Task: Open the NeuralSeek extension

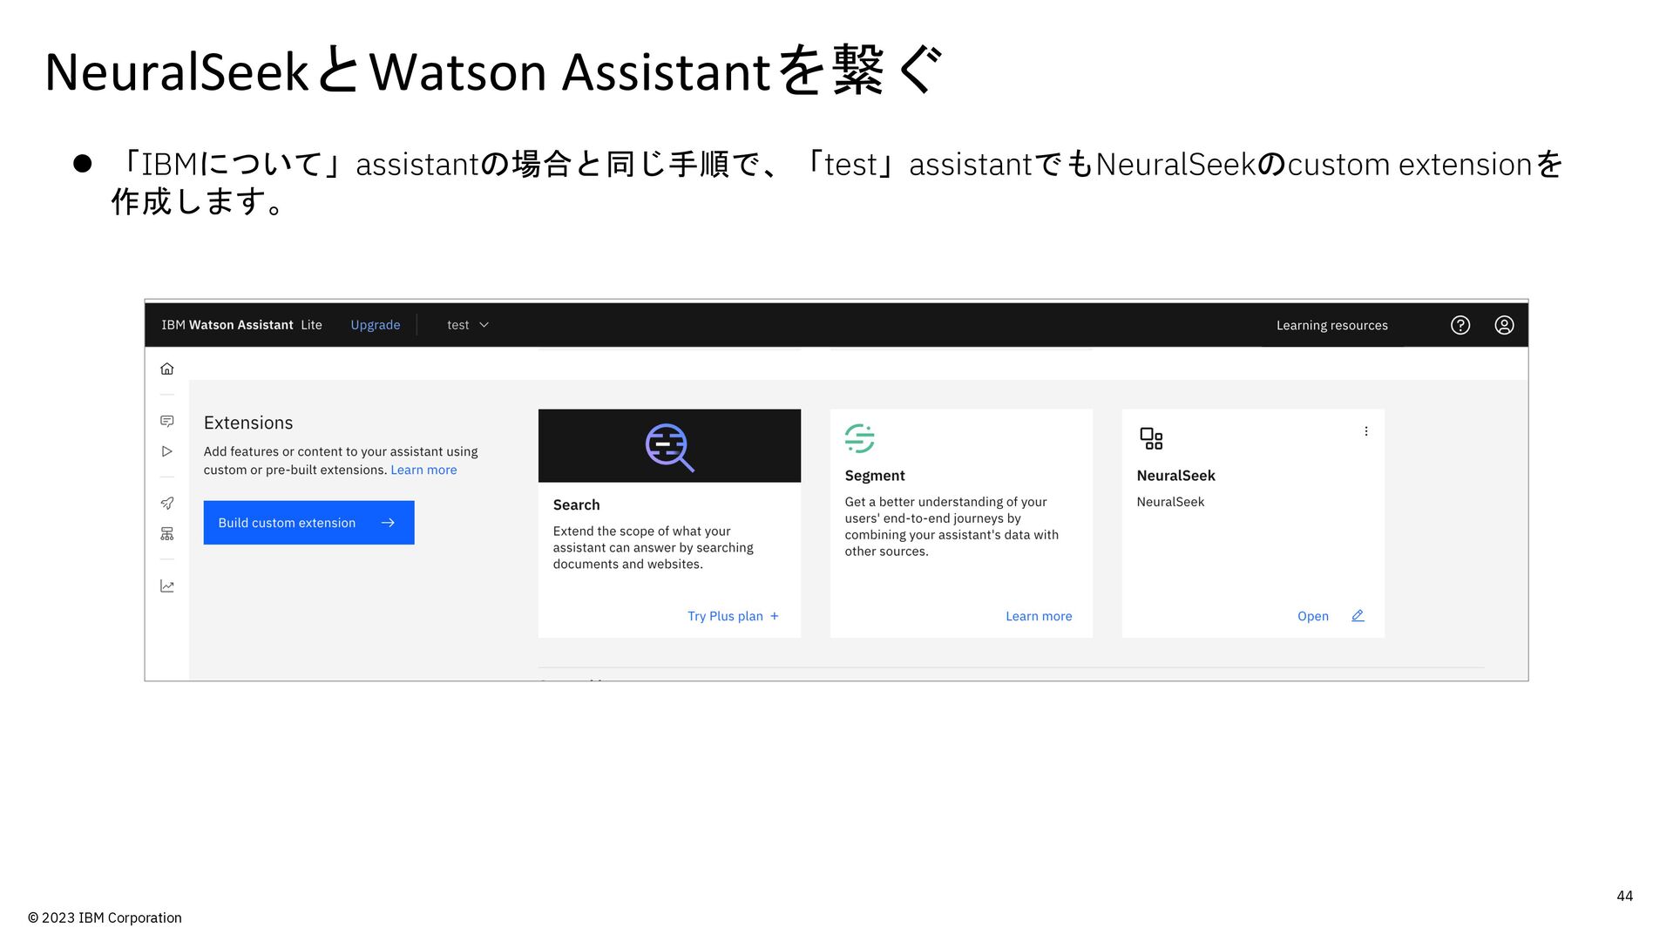Action: pyautogui.click(x=1313, y=616)
